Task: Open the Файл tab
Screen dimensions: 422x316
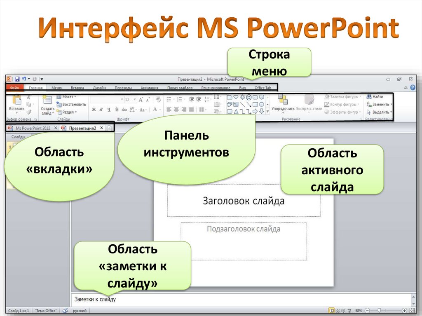Action: 14,88
